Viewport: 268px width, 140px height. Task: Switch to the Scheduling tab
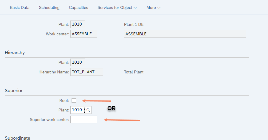pyautogui.click(x=49, y=8)
